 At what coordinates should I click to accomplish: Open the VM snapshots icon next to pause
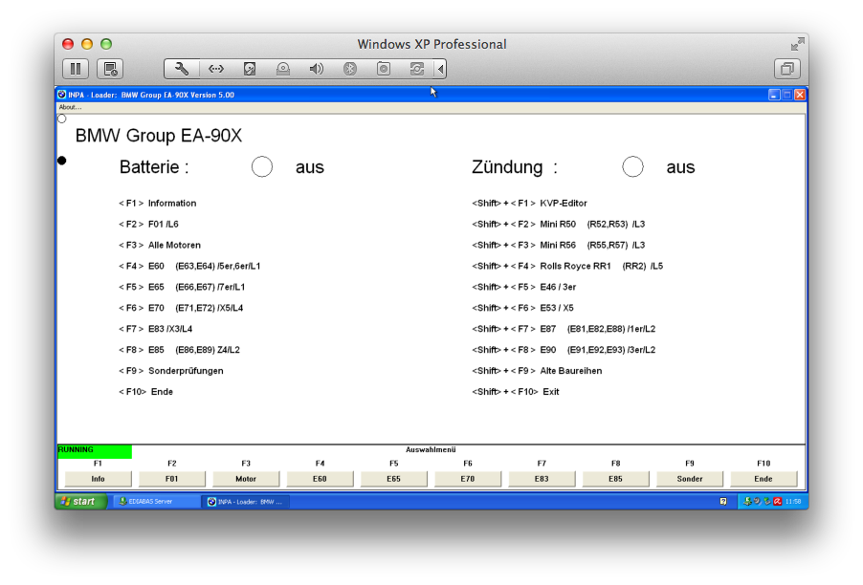coord(110,69)
